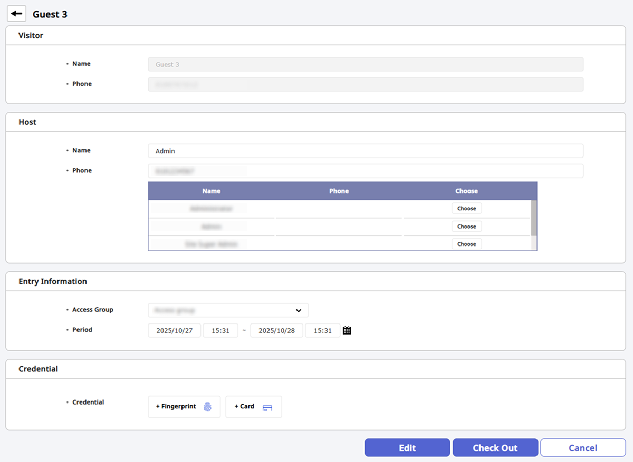
Task: Open the Period calendar picker icon
Action: 347,330
